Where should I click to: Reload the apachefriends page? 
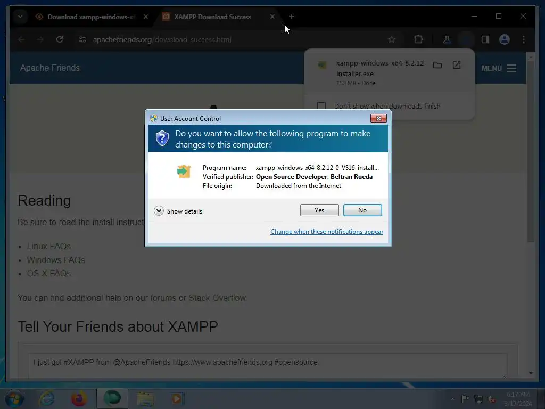pos(60,39)
